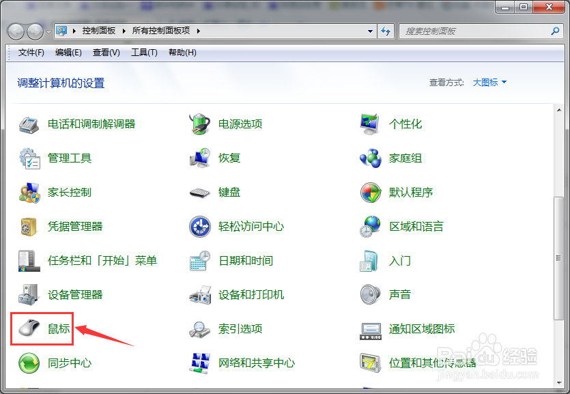Open the 编辑(E) menu

(68, 53)
